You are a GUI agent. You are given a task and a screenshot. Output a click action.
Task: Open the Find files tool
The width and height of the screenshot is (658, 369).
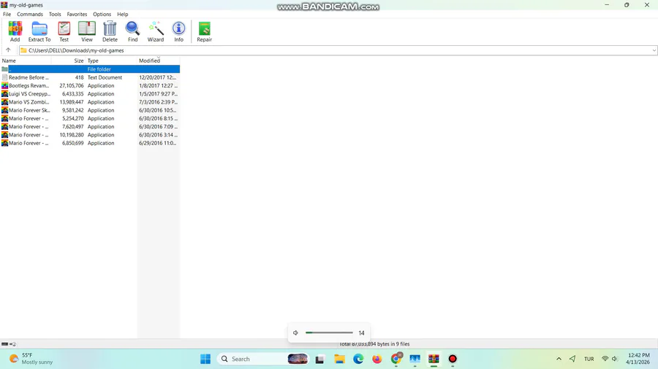[x=132, y=31]
